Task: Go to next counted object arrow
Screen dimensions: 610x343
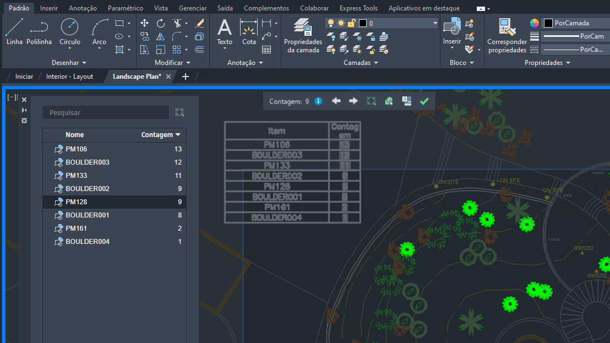Action: [353, 101]
